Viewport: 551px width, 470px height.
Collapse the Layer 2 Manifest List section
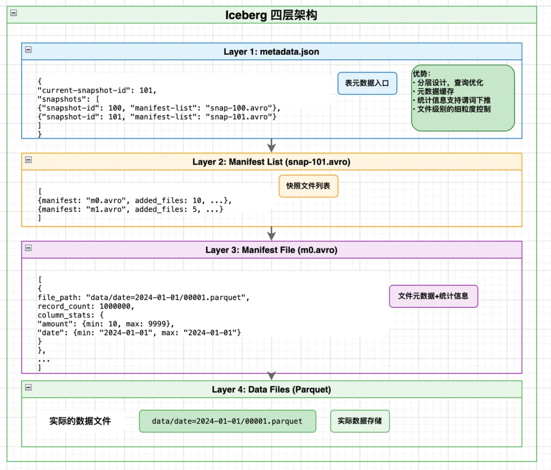coord(28,160)
